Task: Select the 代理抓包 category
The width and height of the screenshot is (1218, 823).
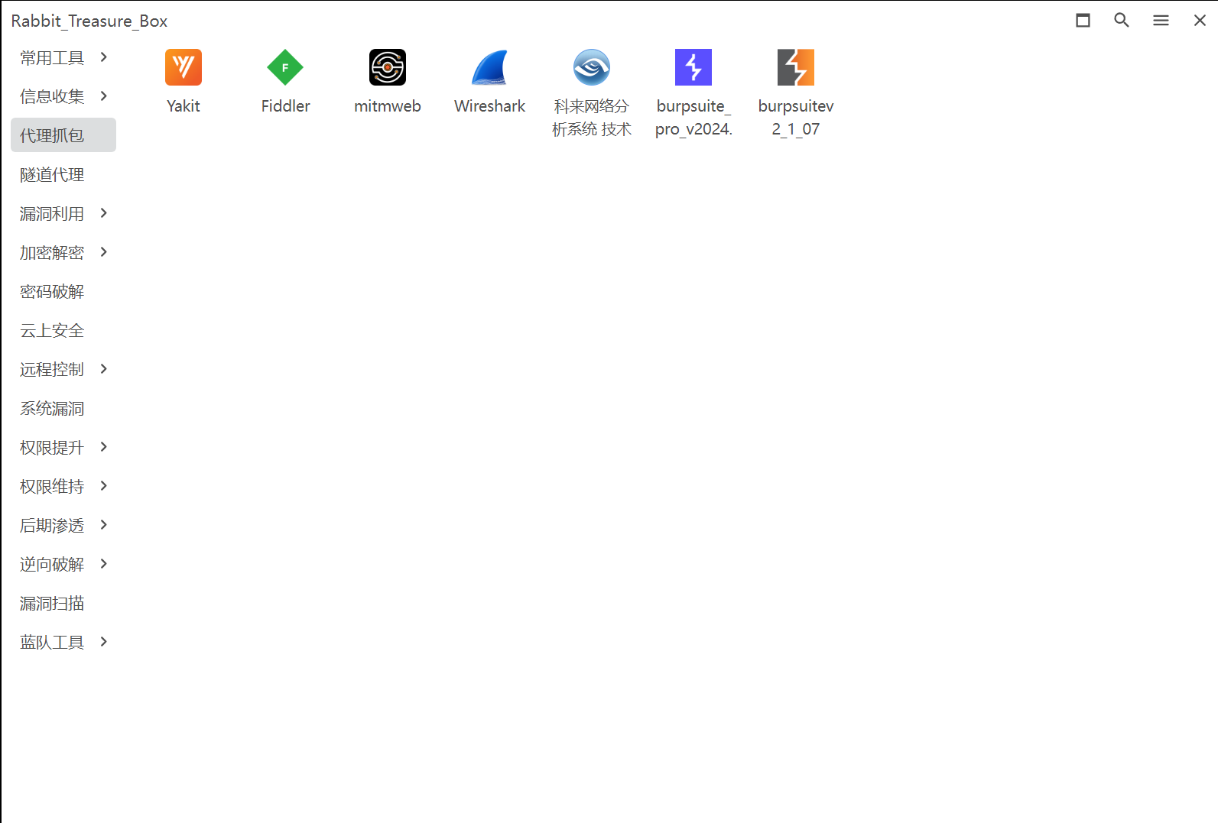Action: point(63,135)
